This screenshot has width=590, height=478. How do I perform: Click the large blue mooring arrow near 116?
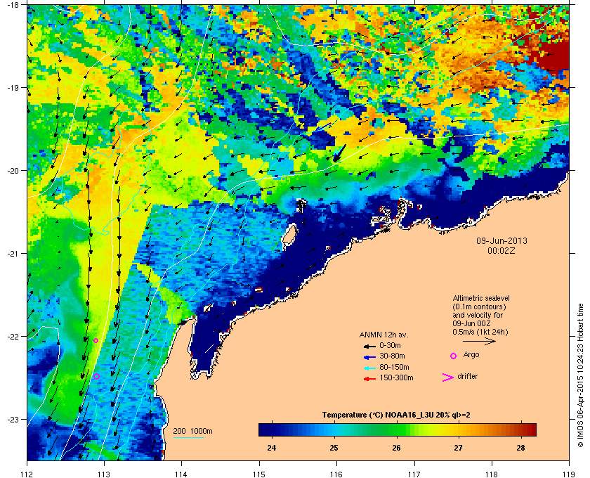tap(339, 154)
